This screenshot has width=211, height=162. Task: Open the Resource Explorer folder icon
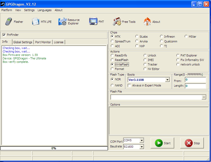coord(62,21)
